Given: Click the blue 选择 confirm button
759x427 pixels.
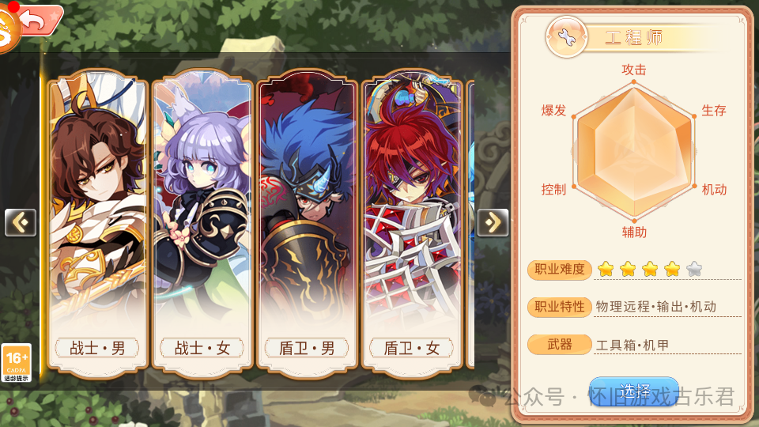Looking at the screenshot, I should tap(634, 391).
